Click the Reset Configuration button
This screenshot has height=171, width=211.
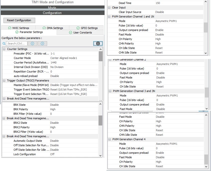19,20
